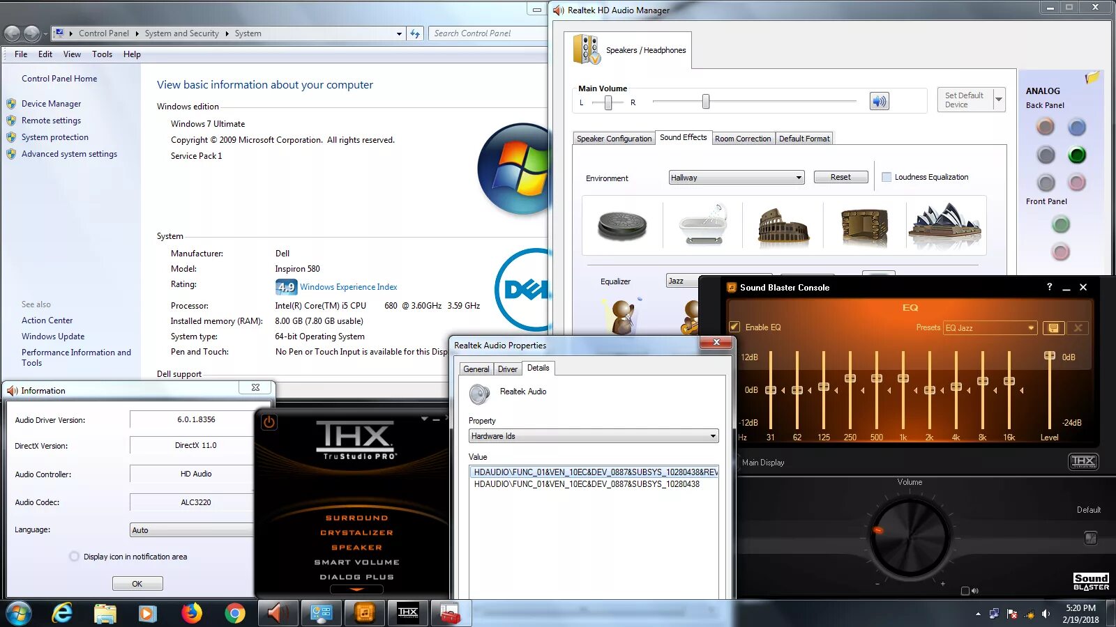Click the green back panel audio jack
Image resolution: width=1116 pixels, height=627 pixels.
click(1077, 155)
